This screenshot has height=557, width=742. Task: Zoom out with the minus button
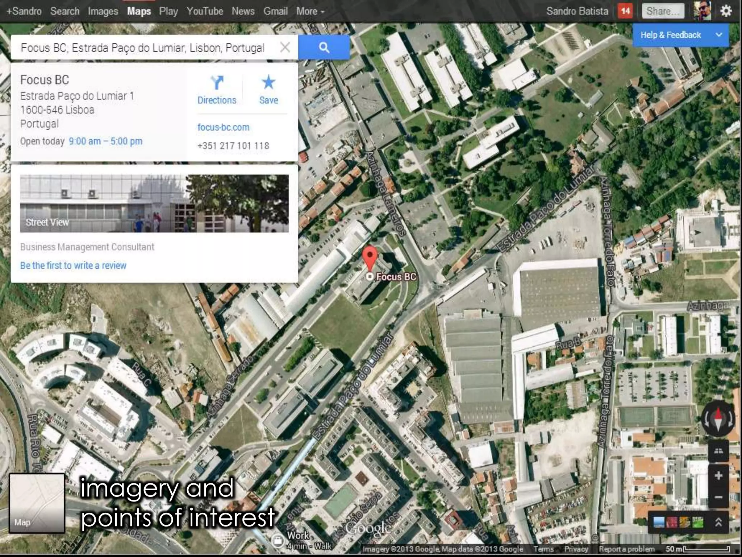point(718,497)
